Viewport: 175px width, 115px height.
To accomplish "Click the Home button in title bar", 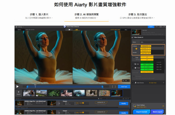I will click(x=151, y=27).
